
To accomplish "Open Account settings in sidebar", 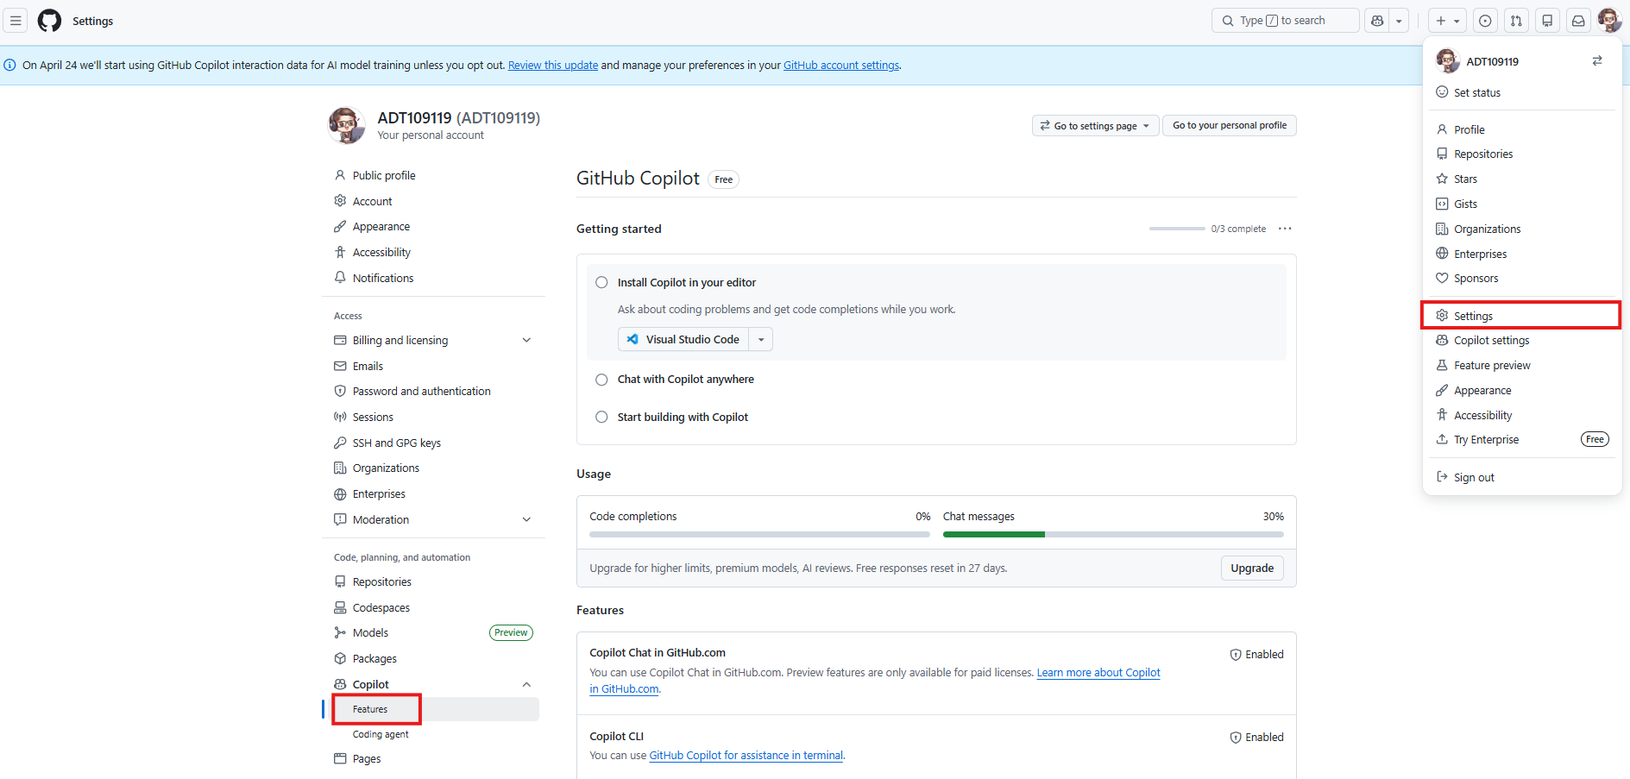I will (x=433, y=201).
